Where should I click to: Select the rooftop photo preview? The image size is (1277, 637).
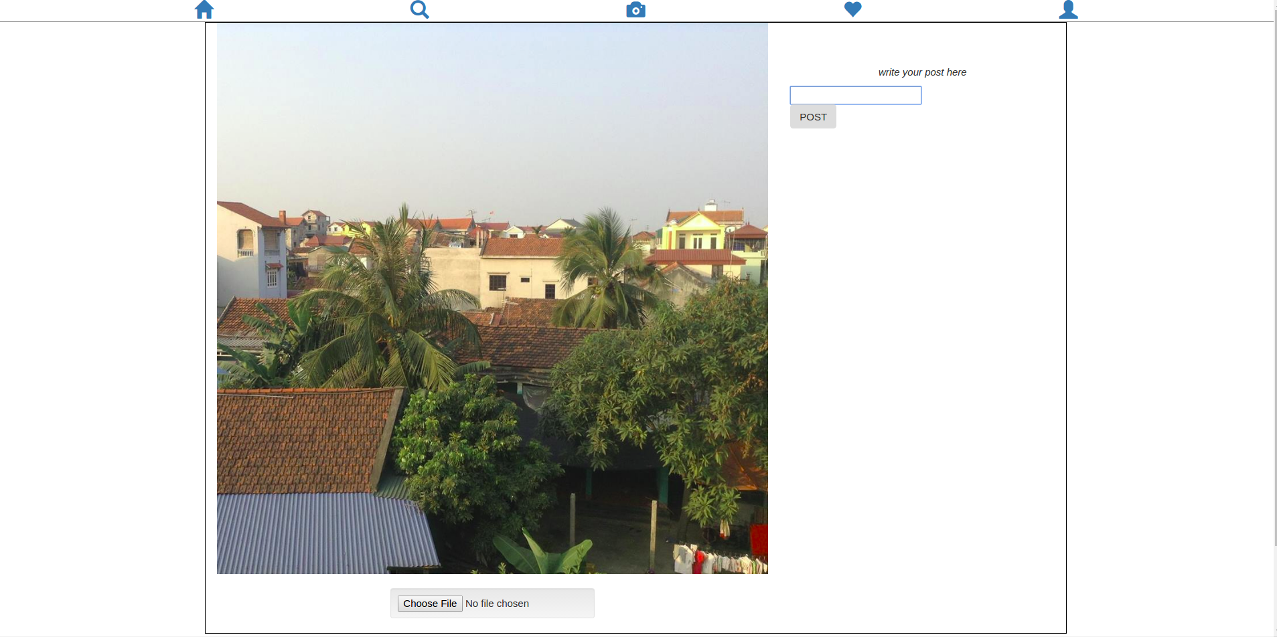coord(492,298)
